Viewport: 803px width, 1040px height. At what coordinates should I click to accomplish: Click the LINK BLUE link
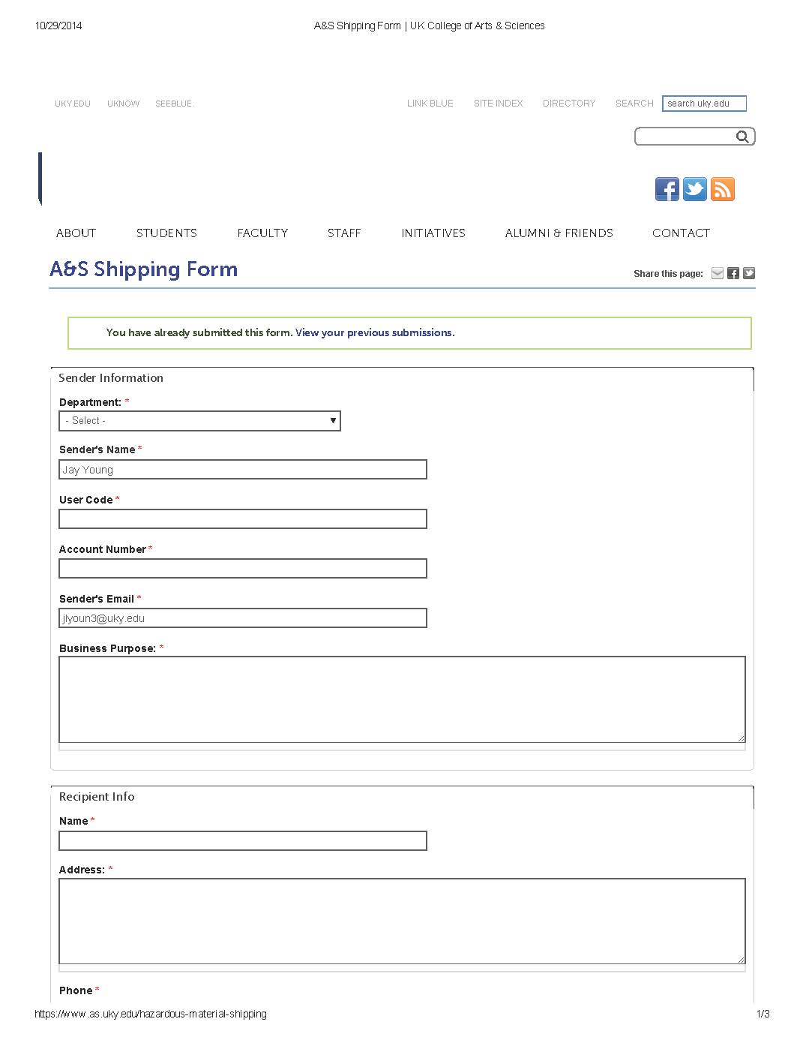(x=430, y=104)
